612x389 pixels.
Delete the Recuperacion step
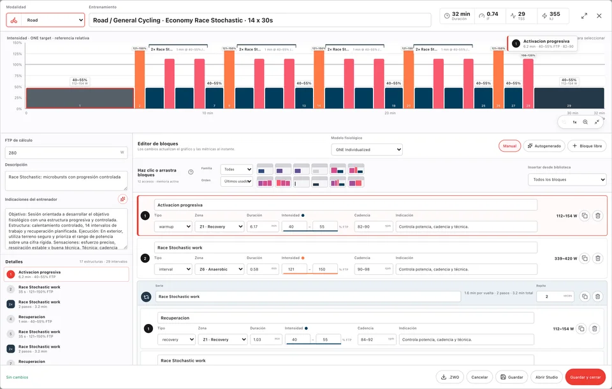point(594,329)
